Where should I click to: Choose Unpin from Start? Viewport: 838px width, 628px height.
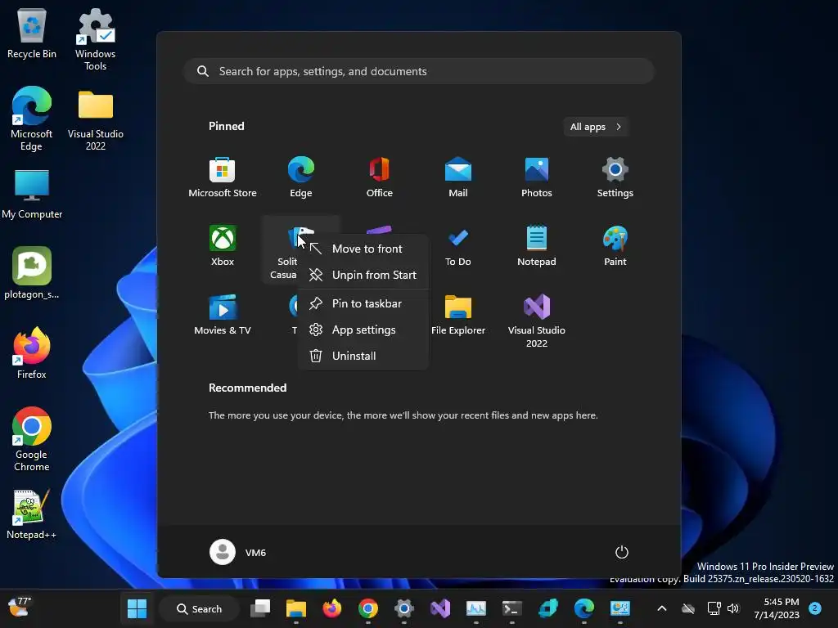pos(363,275)
